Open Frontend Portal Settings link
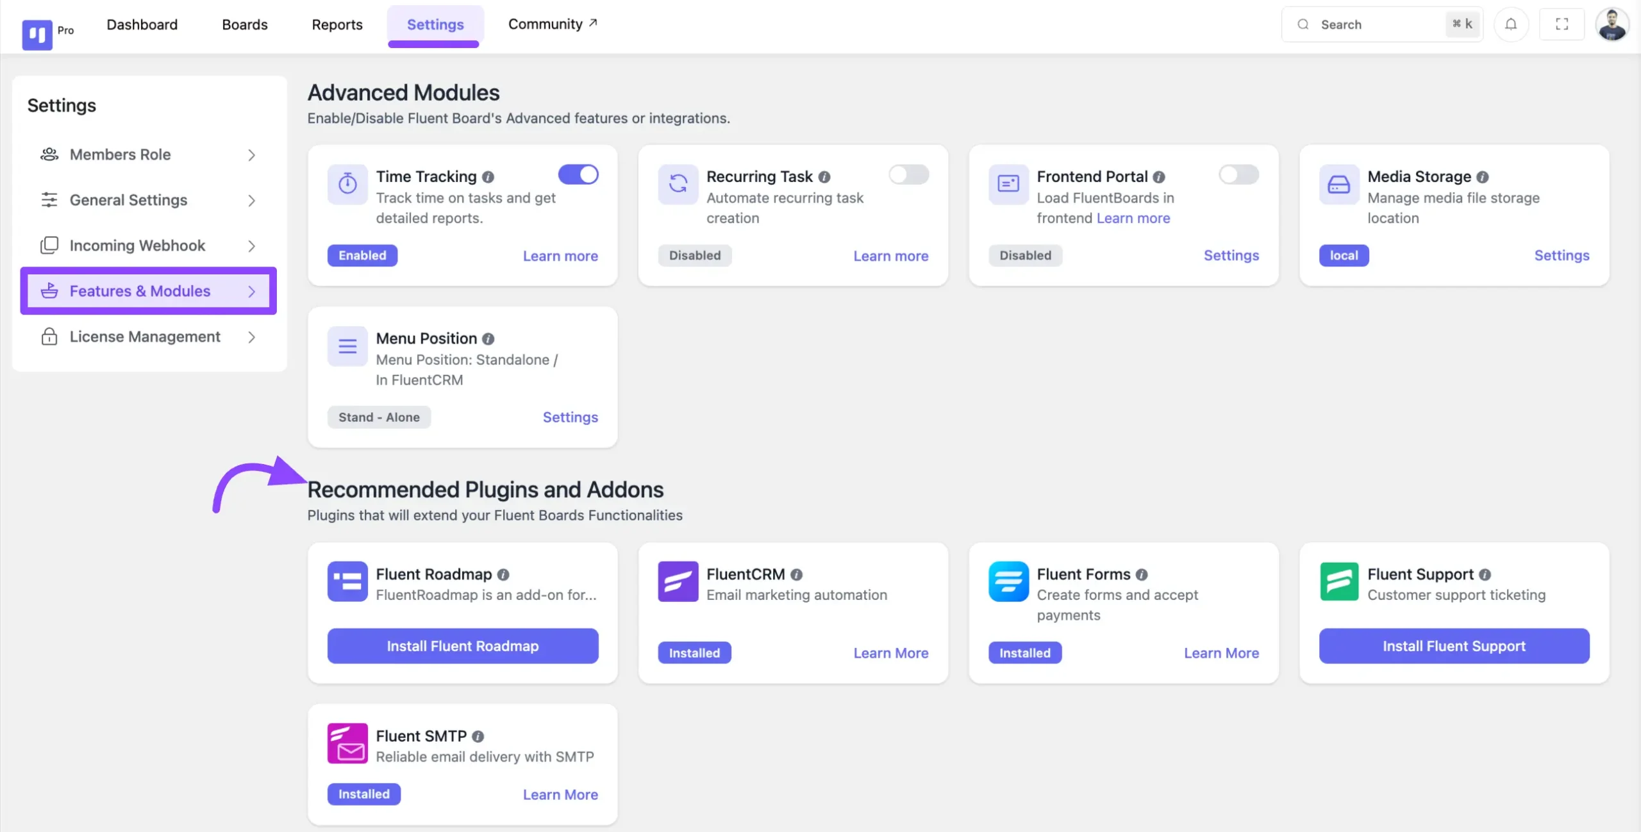Screen dimensions: 1641x832 1231,255
